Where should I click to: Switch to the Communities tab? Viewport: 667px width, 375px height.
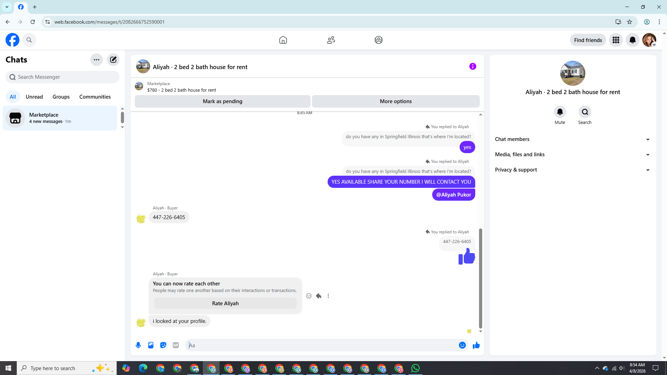[95, 97]
